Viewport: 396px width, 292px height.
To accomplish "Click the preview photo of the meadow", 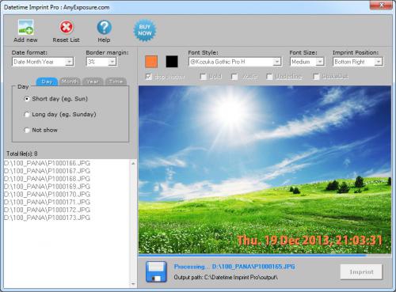I will [265, 169].
